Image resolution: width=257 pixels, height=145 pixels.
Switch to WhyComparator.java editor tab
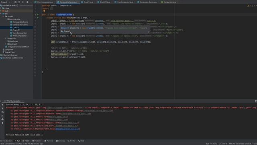pyautogui.click(x=44, y=2)
